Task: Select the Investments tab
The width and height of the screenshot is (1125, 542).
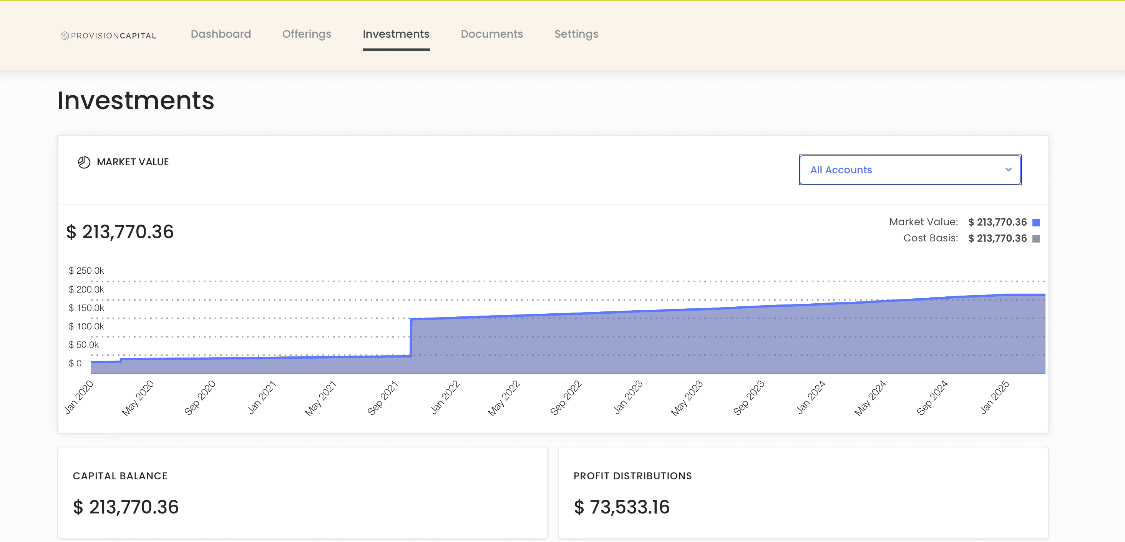Action: (x=396, y=34)
